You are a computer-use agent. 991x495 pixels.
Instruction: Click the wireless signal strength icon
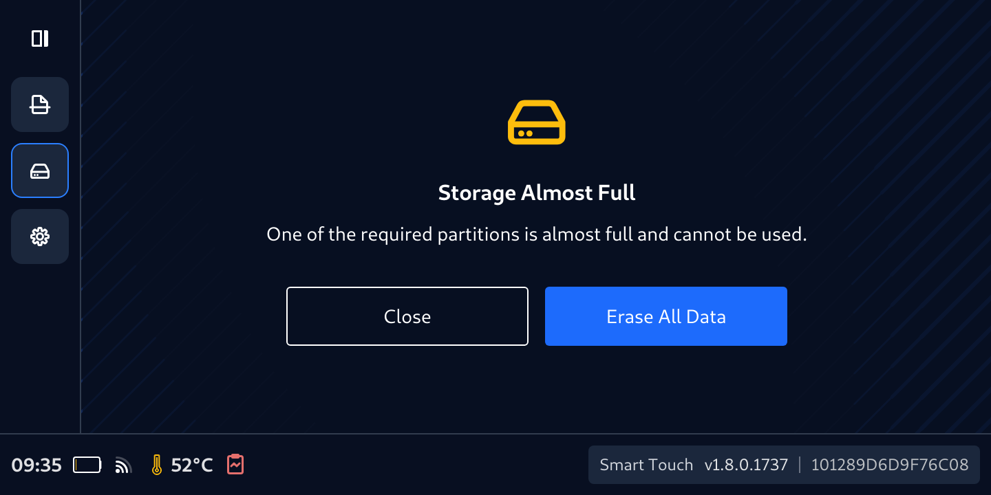(x=123, y=465)
